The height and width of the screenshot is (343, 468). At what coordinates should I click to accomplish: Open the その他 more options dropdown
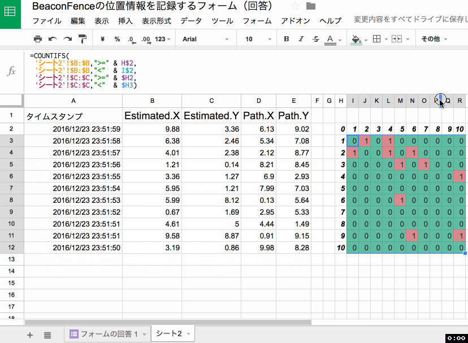pyautogui.click(x=434, y=39)
